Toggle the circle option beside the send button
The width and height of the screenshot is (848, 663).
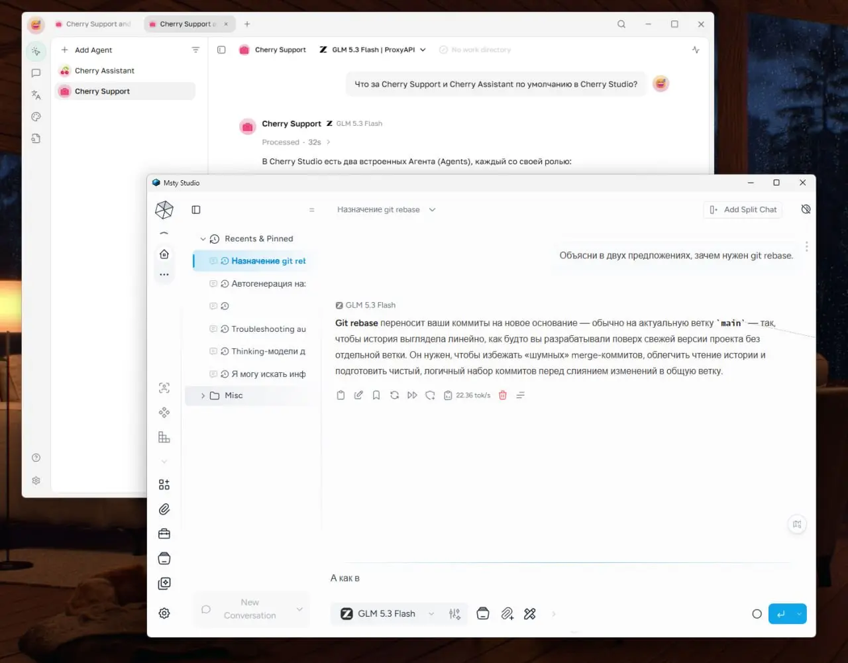[x=757, y=614]
